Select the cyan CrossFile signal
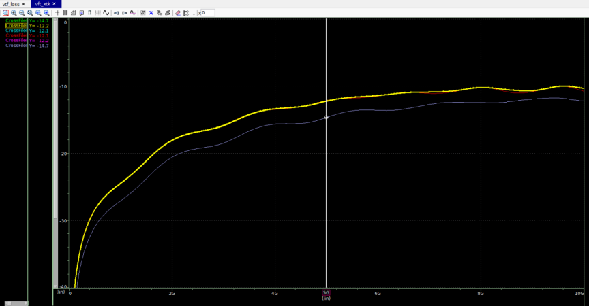589x306 pixels. (x=16, y=31)
